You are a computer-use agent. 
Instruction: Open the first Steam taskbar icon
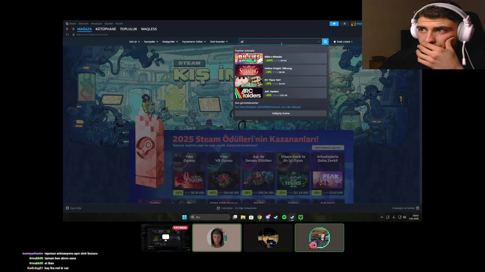(276, 217)
